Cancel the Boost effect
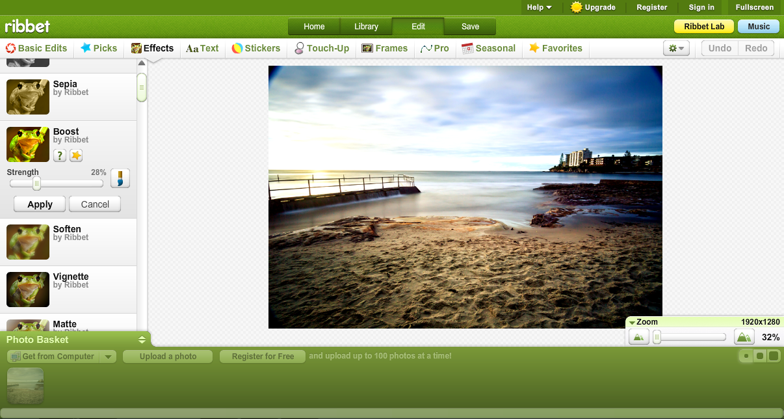 [x=95, y=204]
